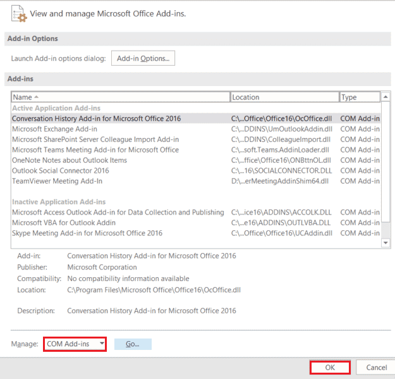Click the No compatibility information available text
The width and height of the screenshot is (395, 379).
(128, 278)
